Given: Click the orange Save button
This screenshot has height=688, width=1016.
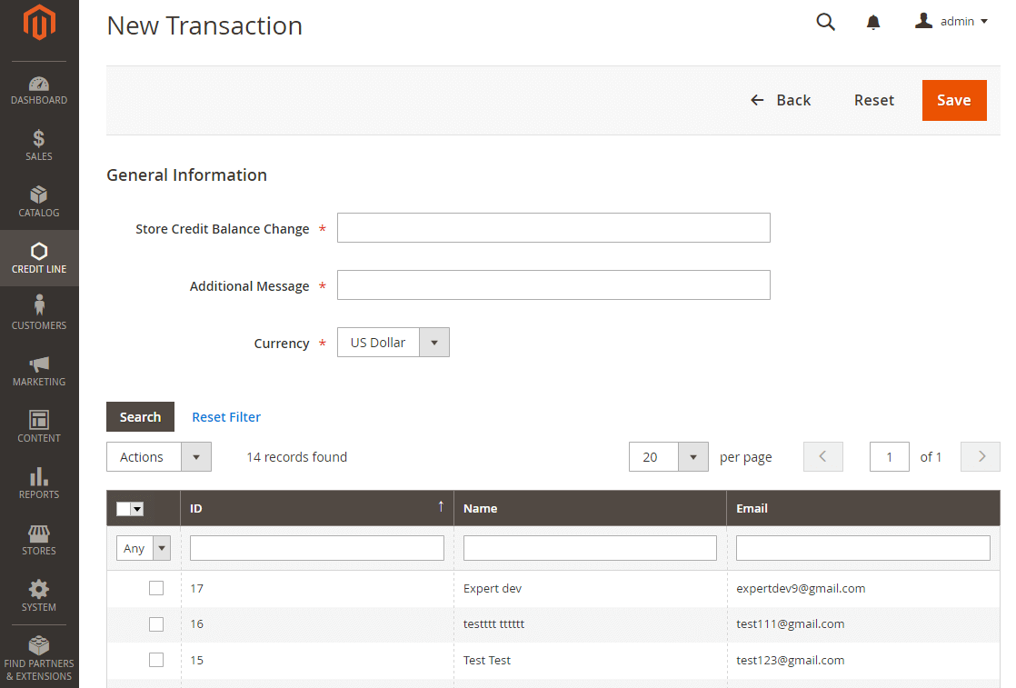Looking at the screenshot, I should coord(953,100).
